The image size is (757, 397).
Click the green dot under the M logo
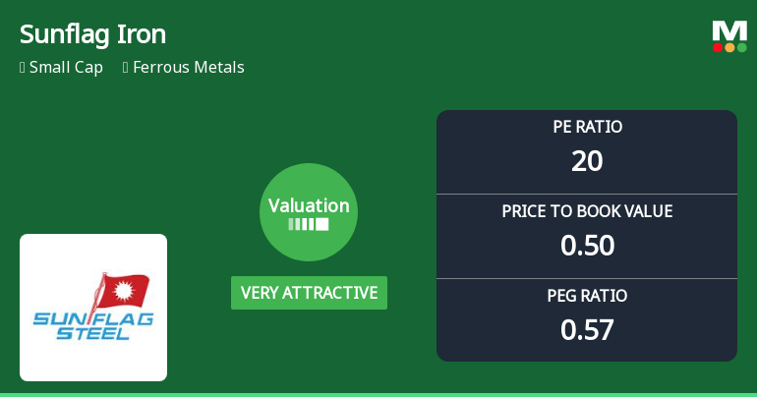pos(741,47)
